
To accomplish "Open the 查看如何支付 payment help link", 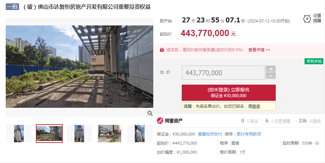I will coord(210,134).
